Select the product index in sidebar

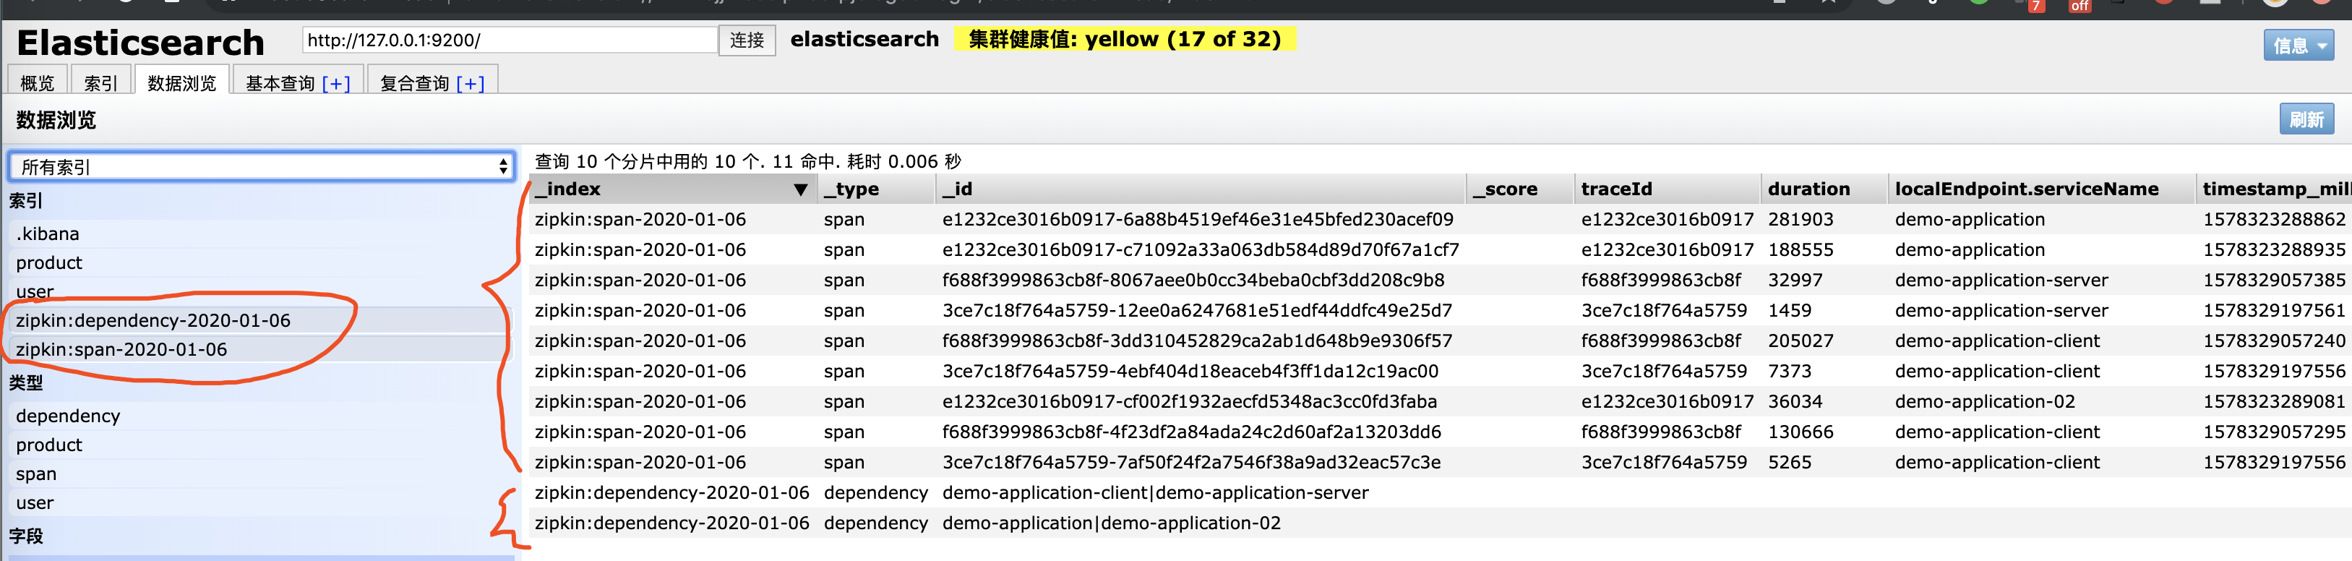pyautogui.click(x=259, y=263)
